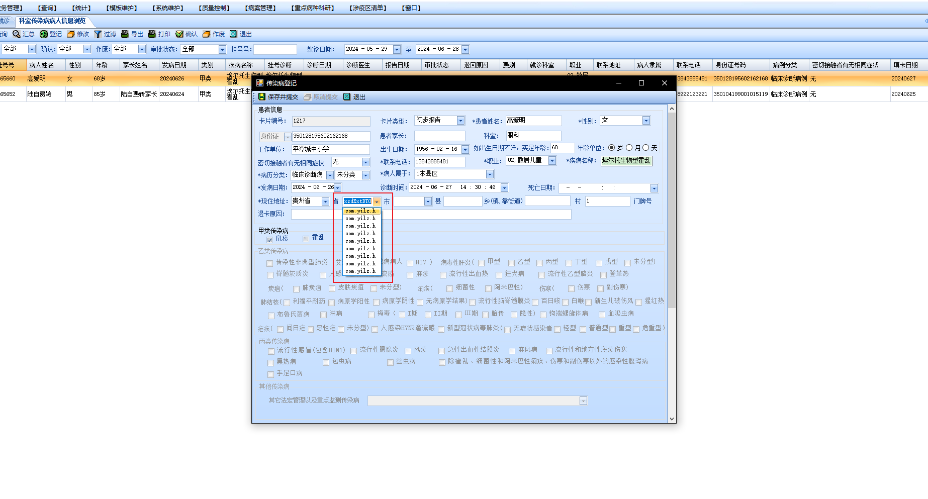Viewport: 928px width, 499px height.
Task: Open the 查询 menu
Action: pyautogui.click(x=48, y=8)
